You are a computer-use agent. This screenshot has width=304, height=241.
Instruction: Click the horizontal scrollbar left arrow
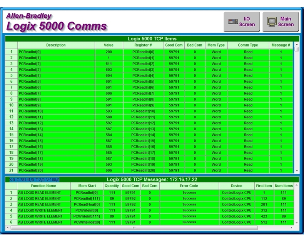coord(8,228)
